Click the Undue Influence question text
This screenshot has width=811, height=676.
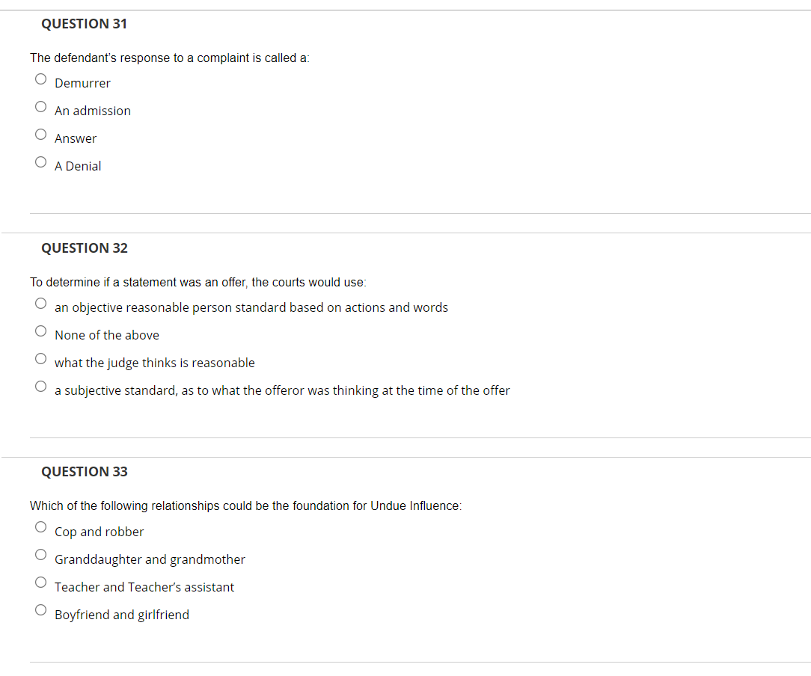pos(245,506)
